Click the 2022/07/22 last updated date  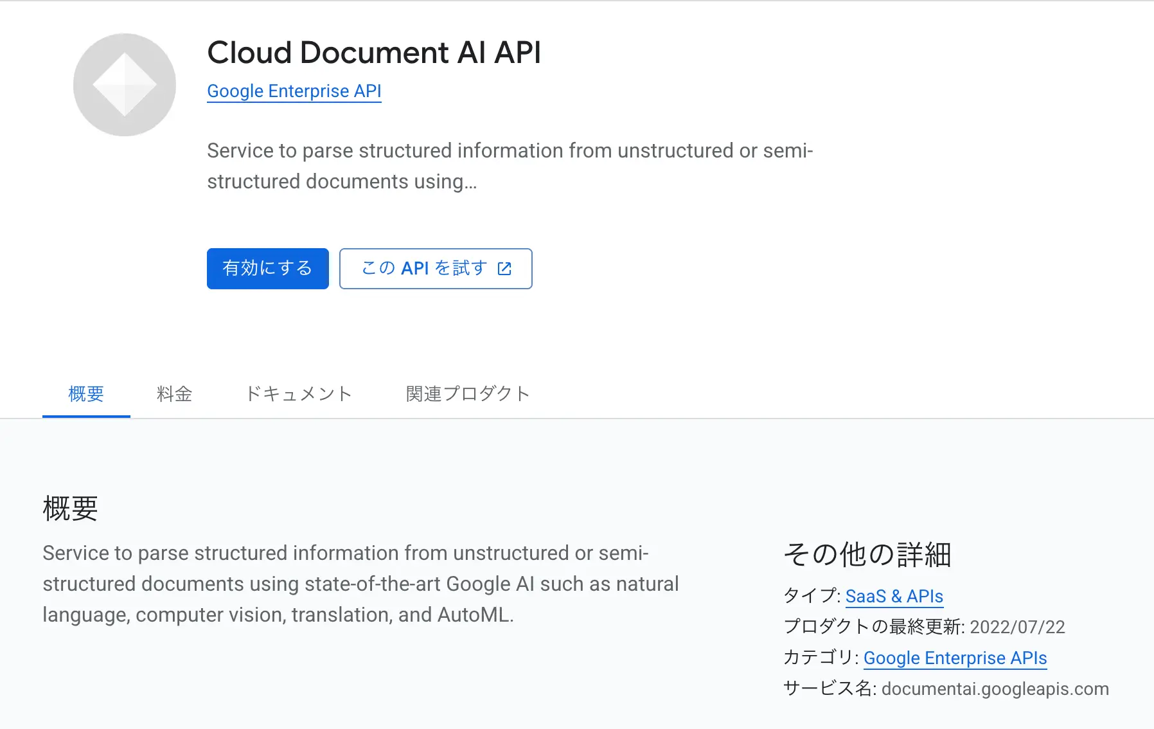tap(1017, 627)
